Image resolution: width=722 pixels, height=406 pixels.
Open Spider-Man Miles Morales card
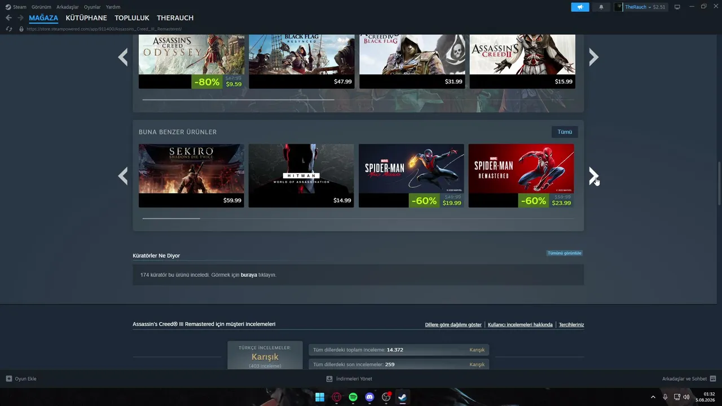tap(411, 175)
